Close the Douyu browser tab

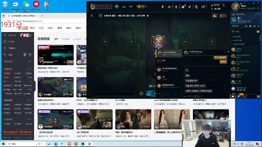click(x=37, y=16)
